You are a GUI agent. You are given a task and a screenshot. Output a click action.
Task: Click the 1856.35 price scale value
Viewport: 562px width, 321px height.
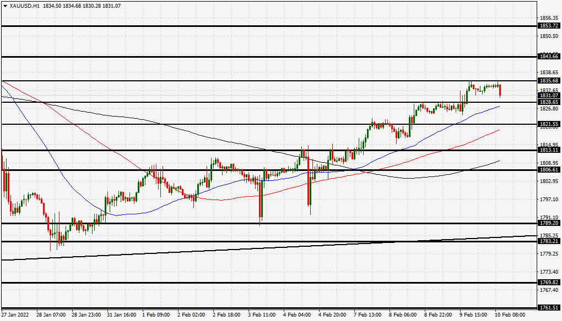(x=549, y=18)
